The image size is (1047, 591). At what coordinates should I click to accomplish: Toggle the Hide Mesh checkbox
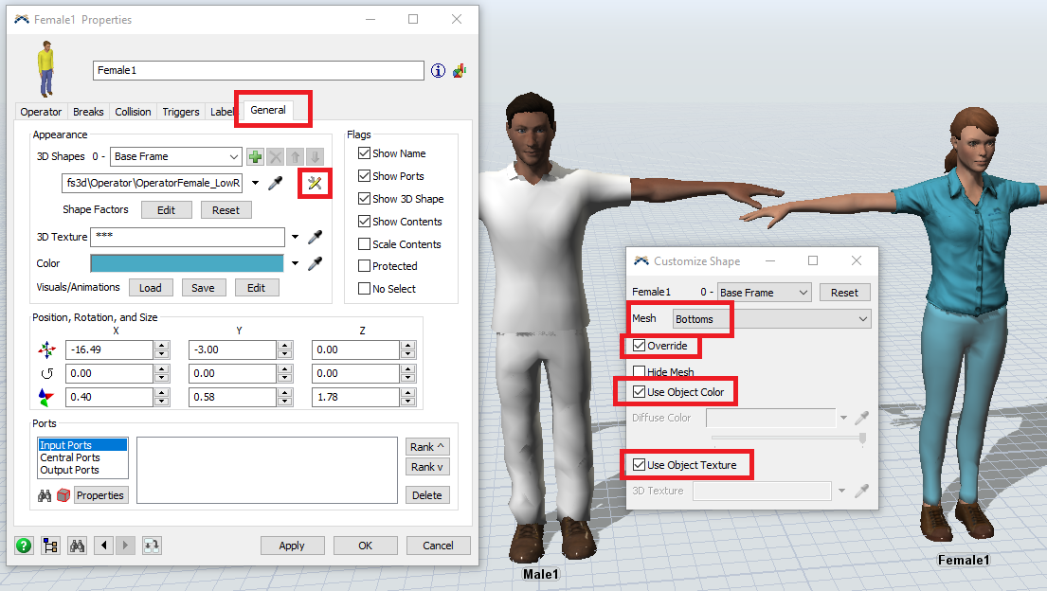[639, 372]
